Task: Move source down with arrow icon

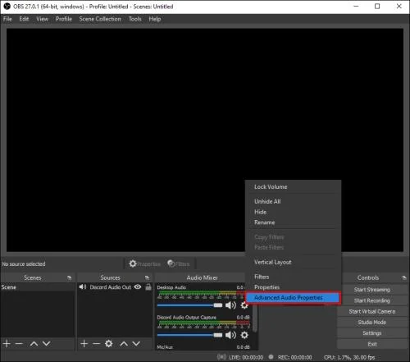Action: (136, 344)
